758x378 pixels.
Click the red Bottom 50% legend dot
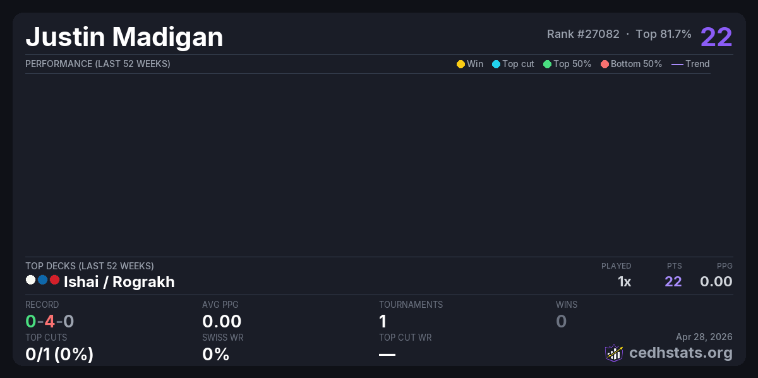pos(605,64)
